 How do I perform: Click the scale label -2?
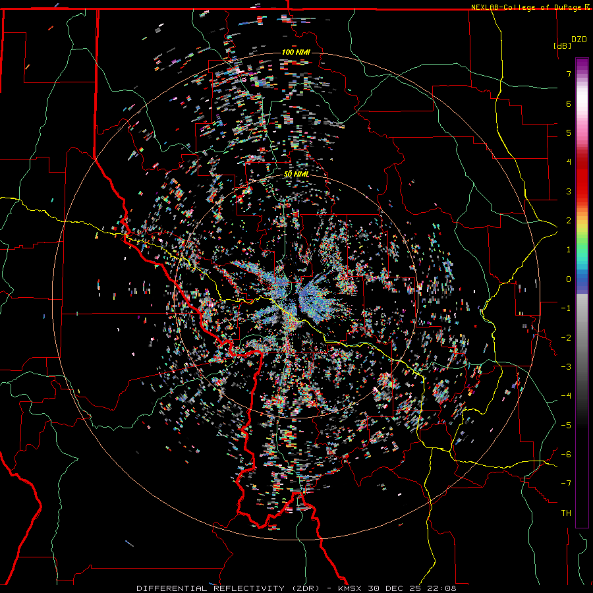pyautogui.click(x=566, y=337)
